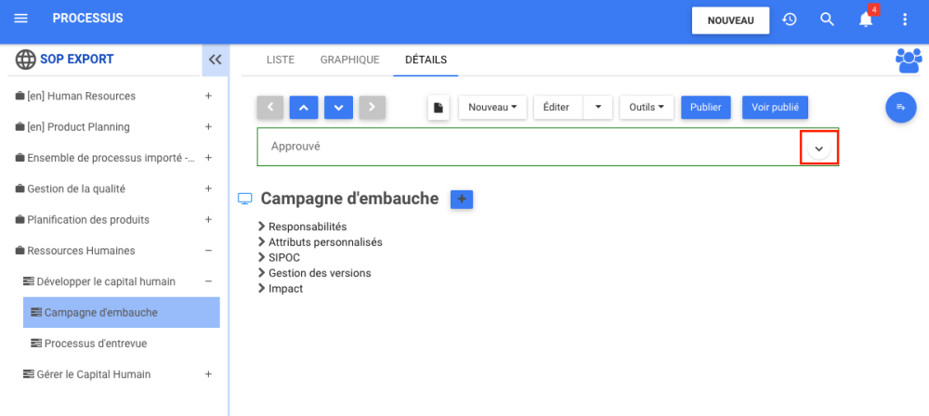Open the Outils dropdown menu
This screenshot has width=929, height=416.
(646, 108)
